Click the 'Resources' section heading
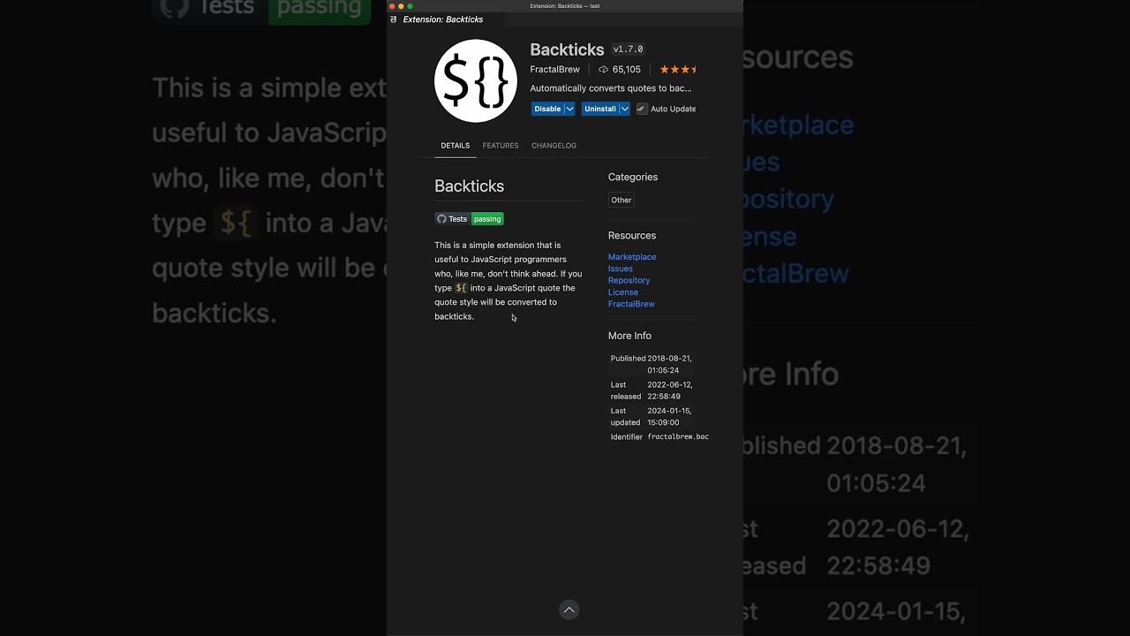The width and height of the screenshot is (1130, 636). (632, 236)
